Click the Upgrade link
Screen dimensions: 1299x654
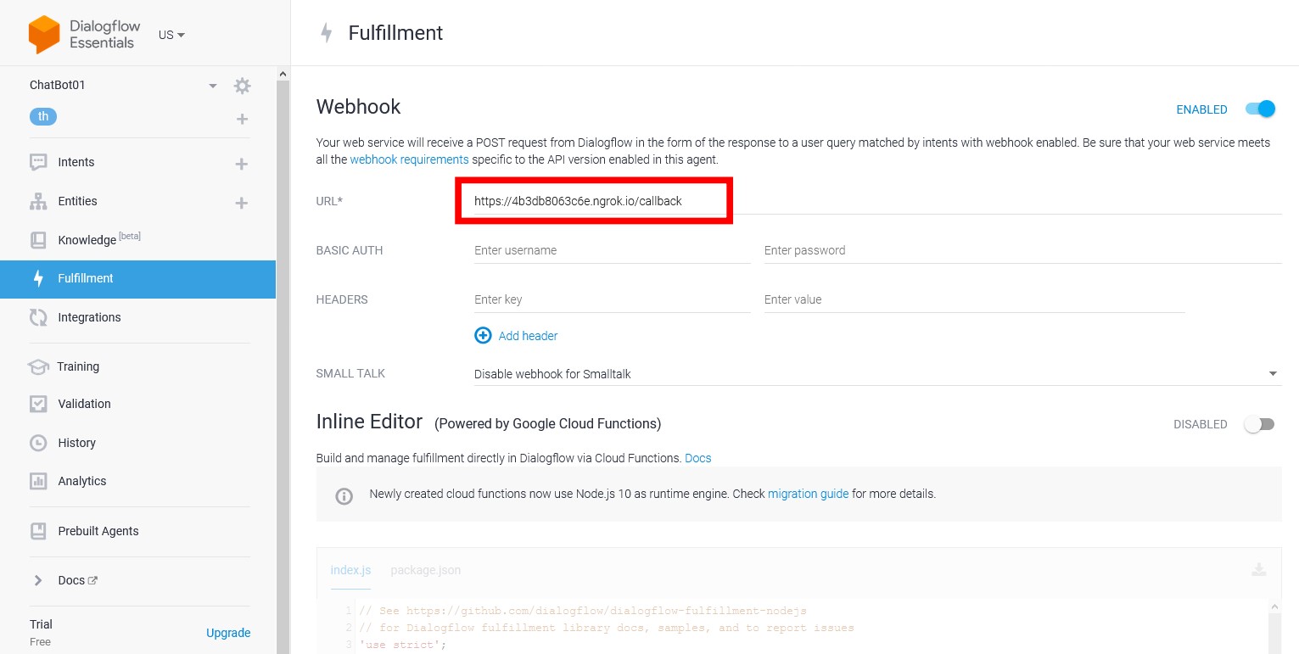[x=228, y=633]
